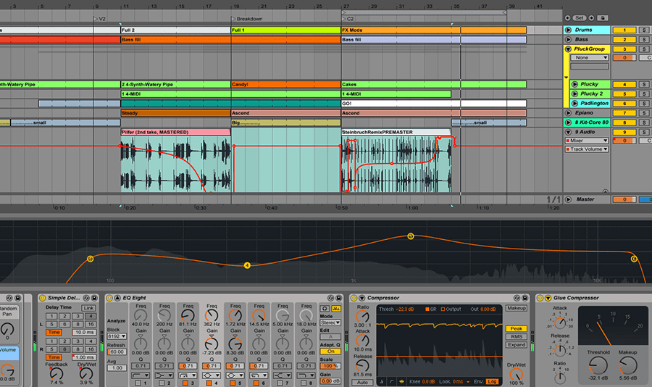Image resolution: width=652 pixels, height=387 pixels.
Task: Open PluckGroup None automation dropdown
Action: tap(590, 58)
